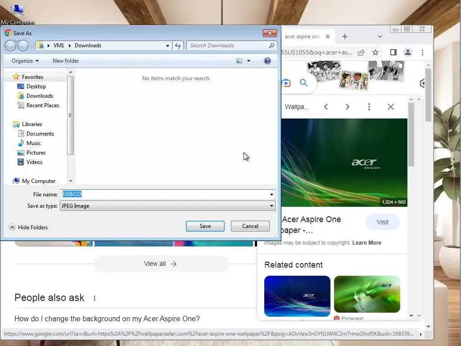
Task: Select My Computer in the navigation pane
Action: [x=39, y=181]
